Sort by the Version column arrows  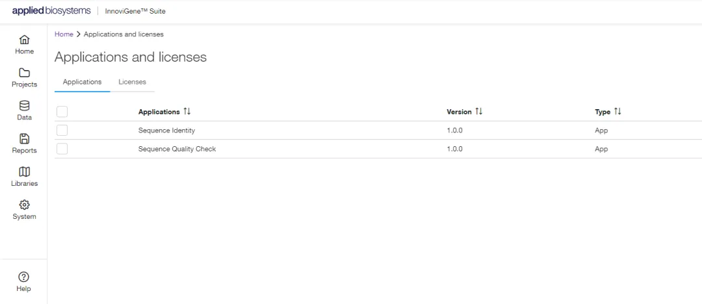click(x=479, y=112)
